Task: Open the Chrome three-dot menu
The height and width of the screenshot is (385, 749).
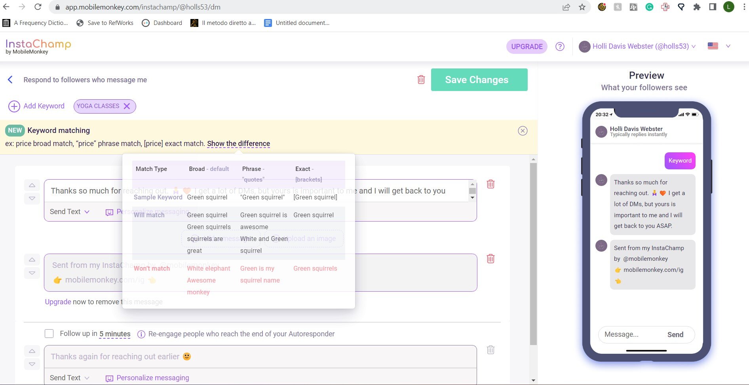Action: coord(744,7)
